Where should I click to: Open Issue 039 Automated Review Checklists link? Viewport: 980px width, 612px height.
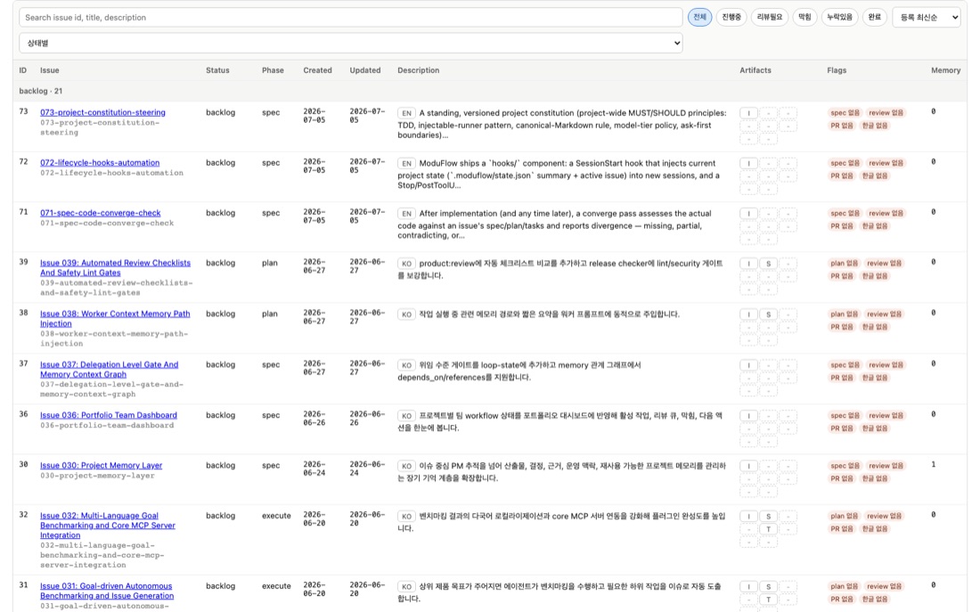(115, 268)
